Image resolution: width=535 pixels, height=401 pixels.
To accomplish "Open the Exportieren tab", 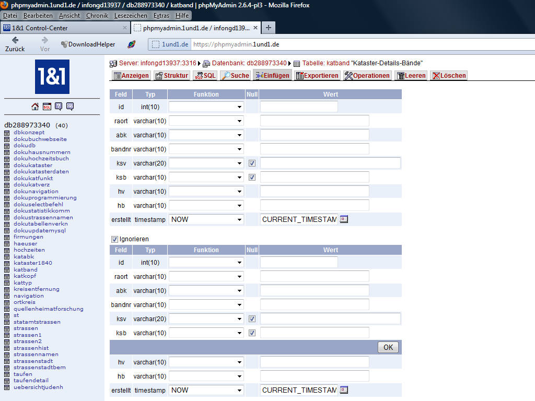I will 317,76.
